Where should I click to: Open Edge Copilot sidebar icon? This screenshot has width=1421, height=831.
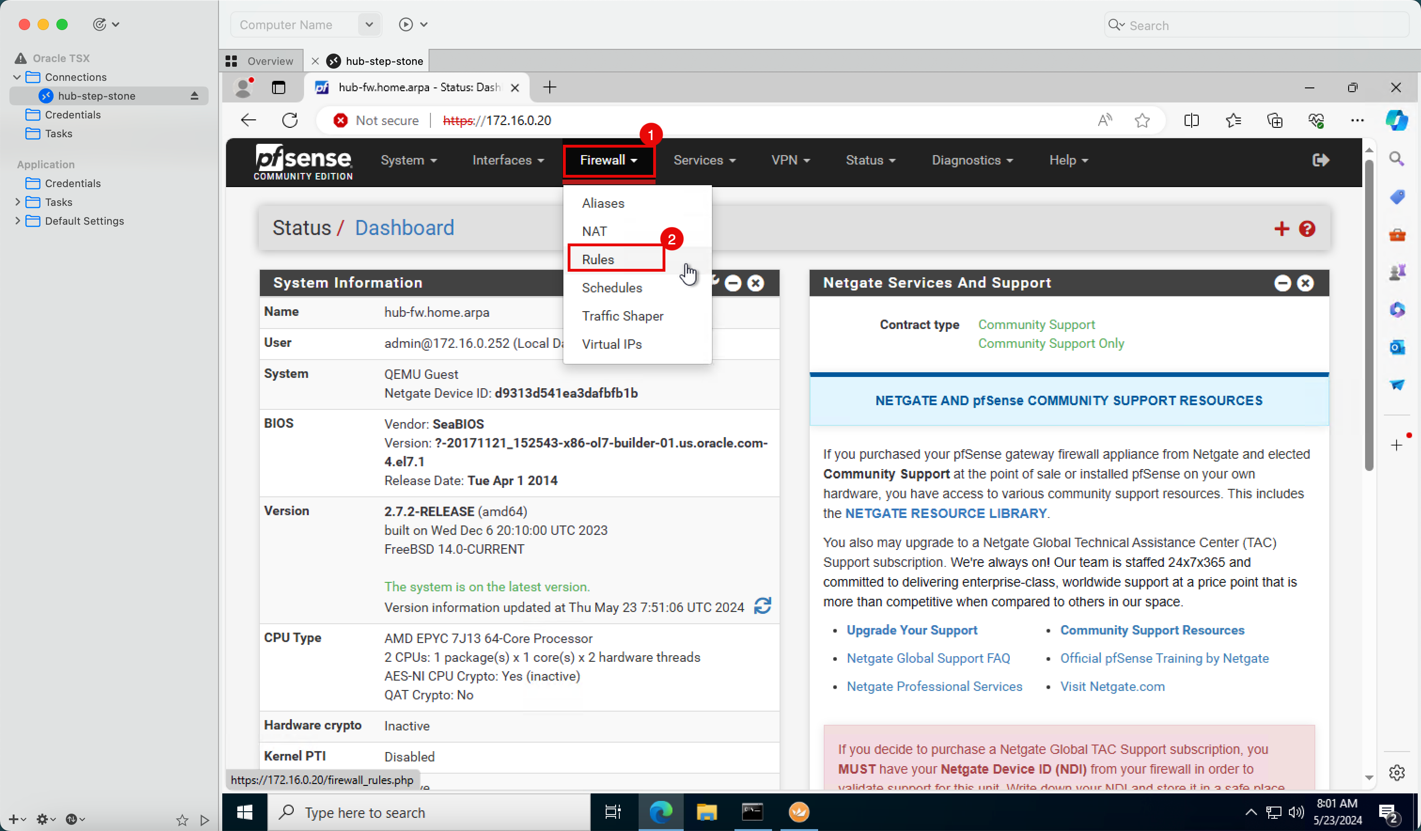pyautogui.click(x=1396, y=120)
